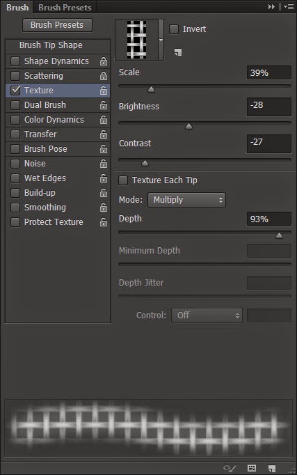Screen dimensions: 297x475
Task: Click the Scale slider handle
Action: click(x=151, y=89)
